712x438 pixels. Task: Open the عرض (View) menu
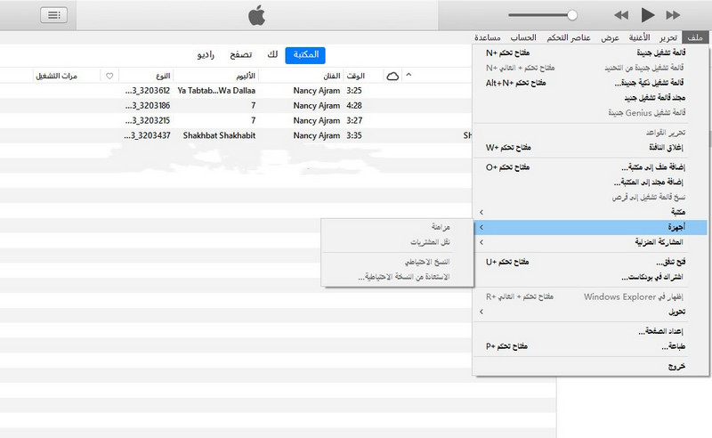610,37
